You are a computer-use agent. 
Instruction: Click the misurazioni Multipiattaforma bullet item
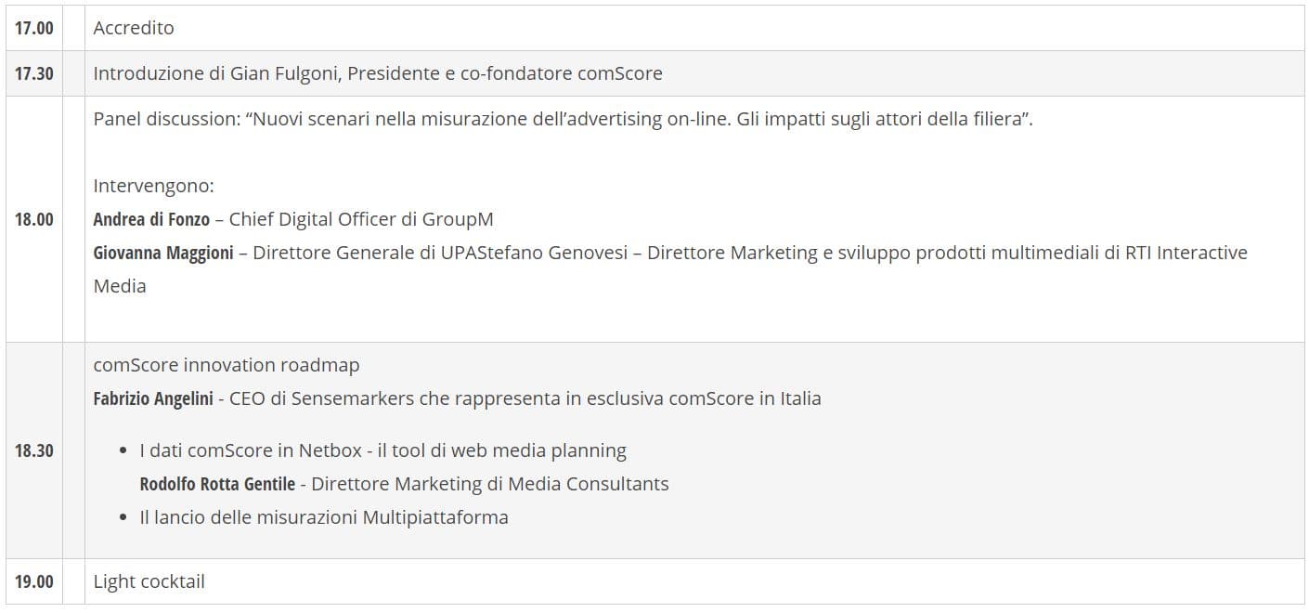click(324, 517)
